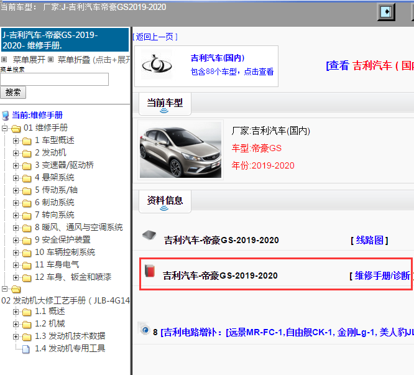Image resolution: width=414 pixels, height=375 pixels.
Task: Click folder icon for 3 变速器/驱动桥
Action: coord(27,166)
